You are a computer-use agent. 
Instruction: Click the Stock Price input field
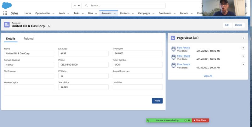click(x=83, y=87)
